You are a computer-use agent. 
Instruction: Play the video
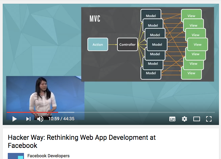(15, 119)
